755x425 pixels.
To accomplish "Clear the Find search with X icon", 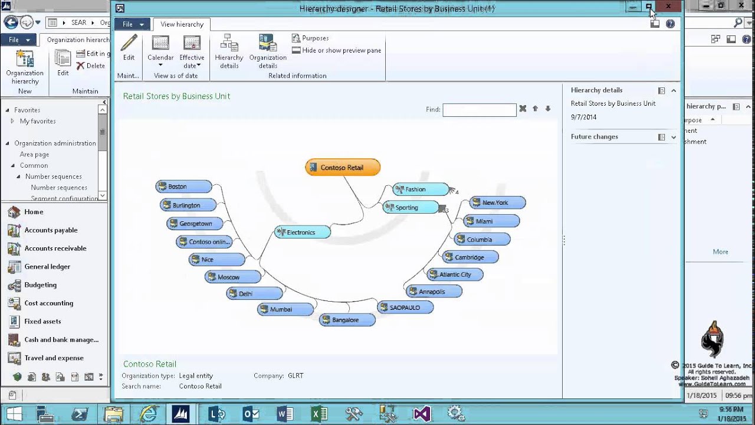I will pyautogui.click(x=523, y=109).
